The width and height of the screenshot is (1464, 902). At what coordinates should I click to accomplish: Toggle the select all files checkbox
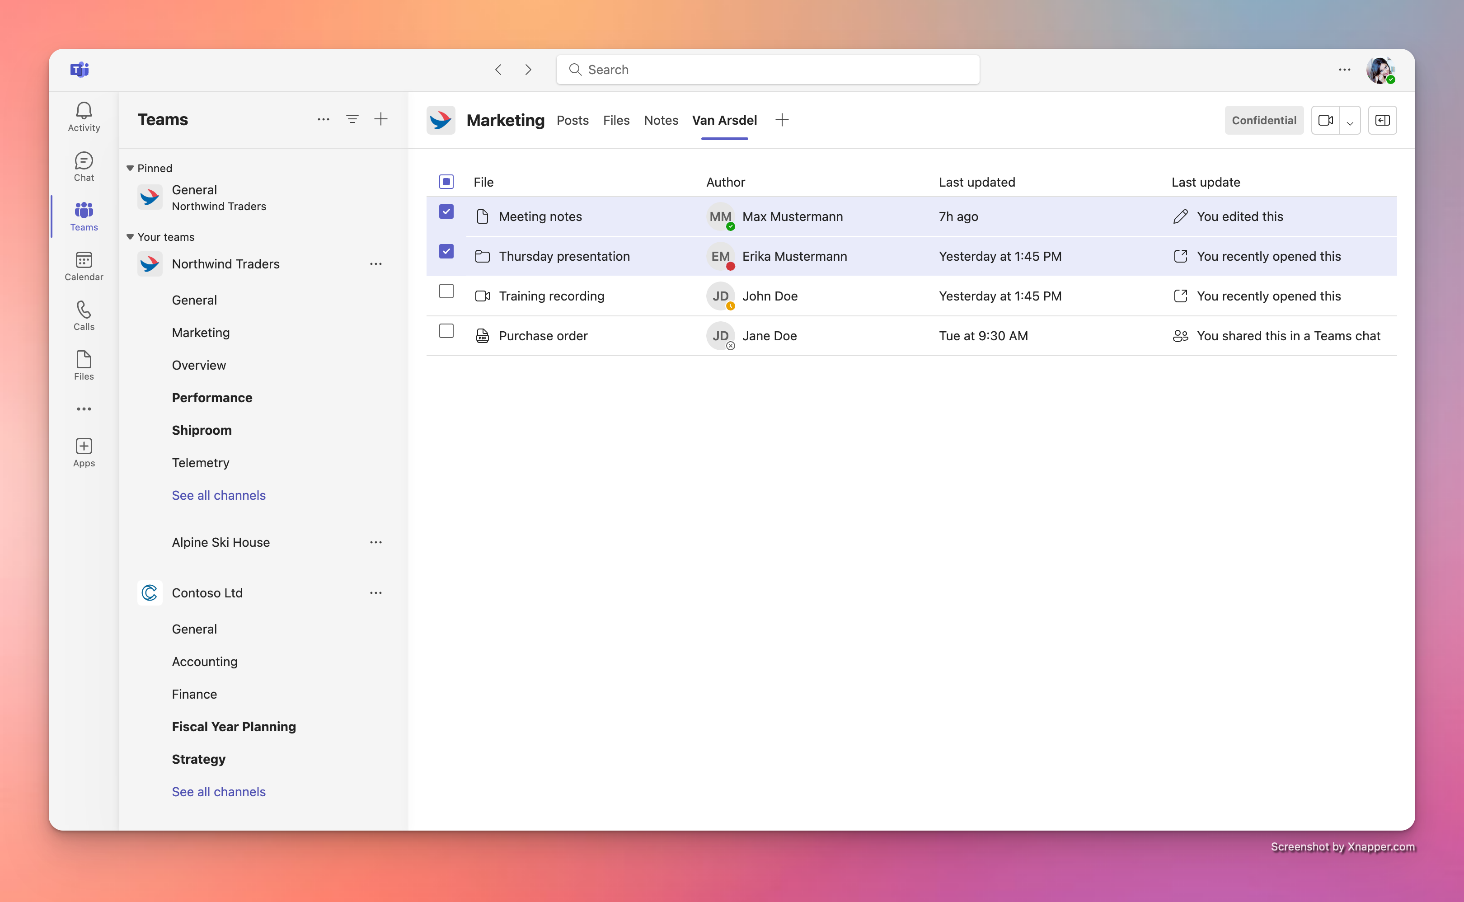click(446, 182)
